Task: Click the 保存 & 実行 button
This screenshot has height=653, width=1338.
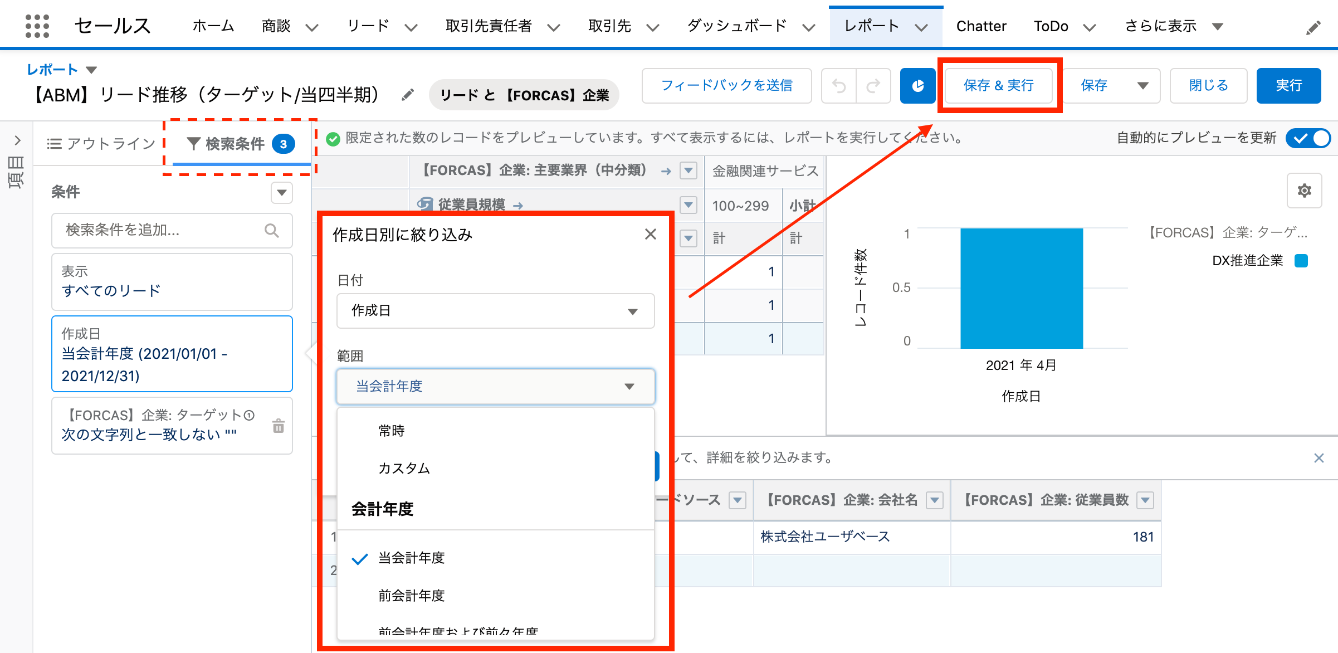Action: 999,86
